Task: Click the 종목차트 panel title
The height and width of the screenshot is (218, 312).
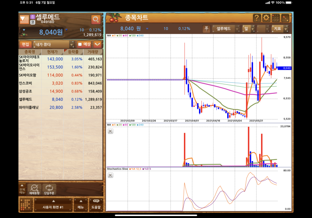Action: pos(136,17)
